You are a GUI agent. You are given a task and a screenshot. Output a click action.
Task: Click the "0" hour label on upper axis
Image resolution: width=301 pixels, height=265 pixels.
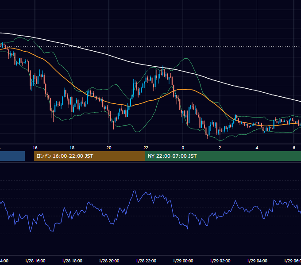183,148
